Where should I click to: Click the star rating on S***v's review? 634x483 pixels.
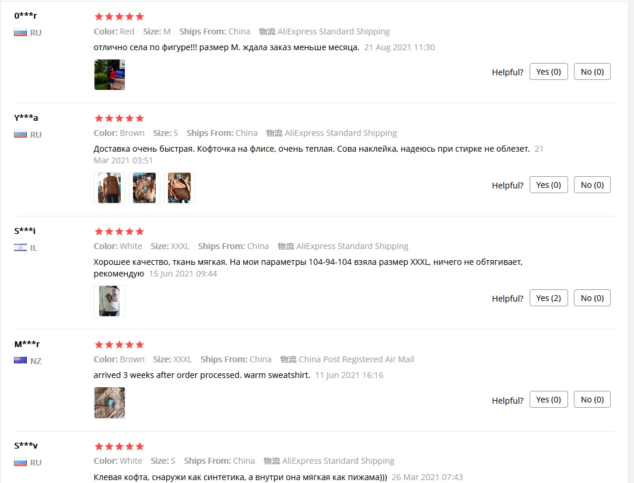click(119, 446)
